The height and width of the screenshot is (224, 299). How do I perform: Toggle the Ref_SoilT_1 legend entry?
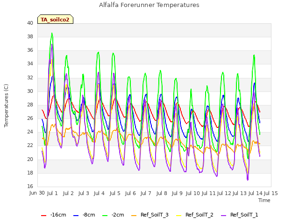point(240,215)
